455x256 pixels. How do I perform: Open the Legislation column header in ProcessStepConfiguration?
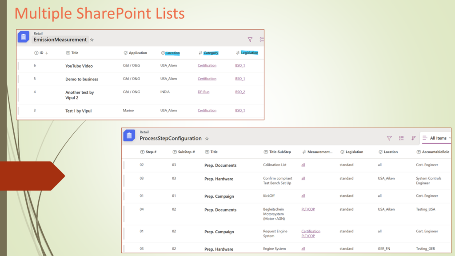click(352, 152)
